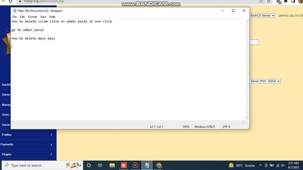Click the Cortana circle icon in taskbar

click(x=89, y=165)
